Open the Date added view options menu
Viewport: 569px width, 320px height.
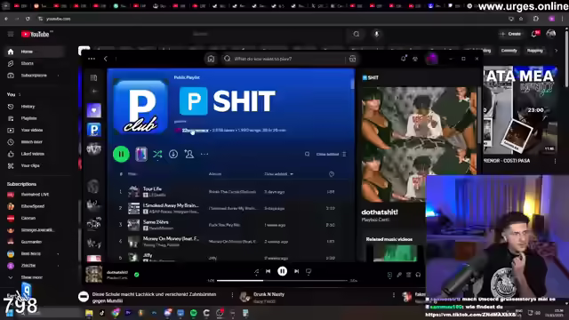pos(332,154)
